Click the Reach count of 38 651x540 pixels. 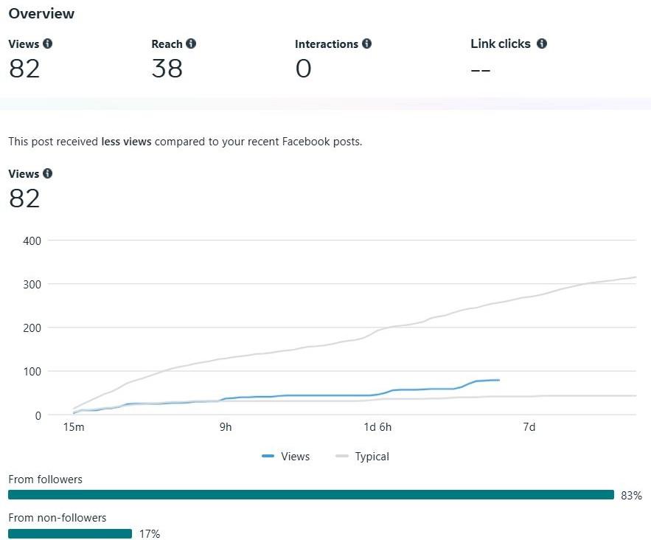point(167,69)
